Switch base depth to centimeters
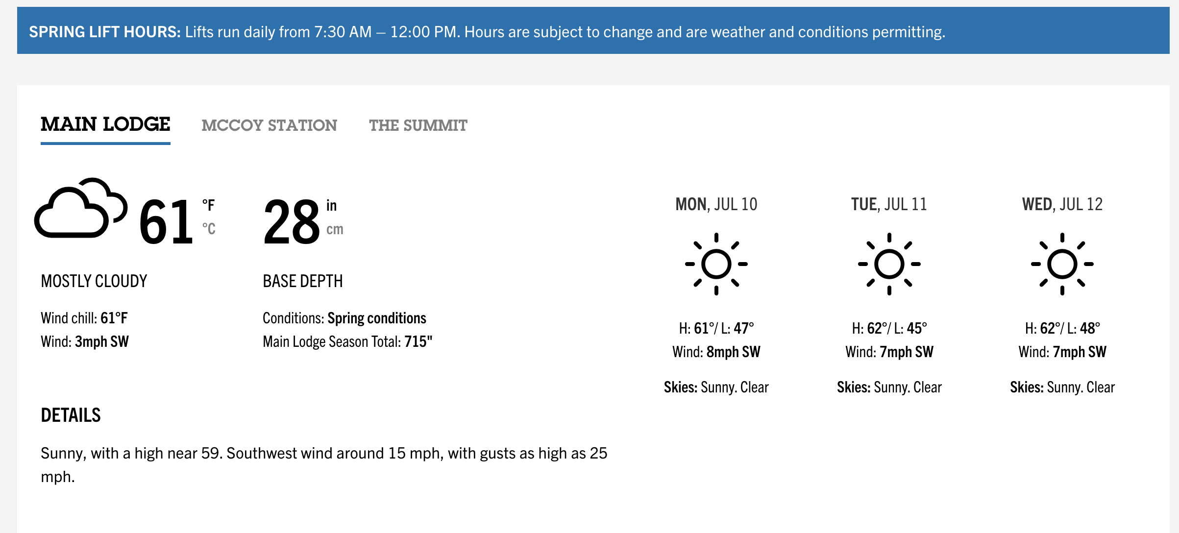This screenshot has width=1179, height=533. click(x=335, y=229)
